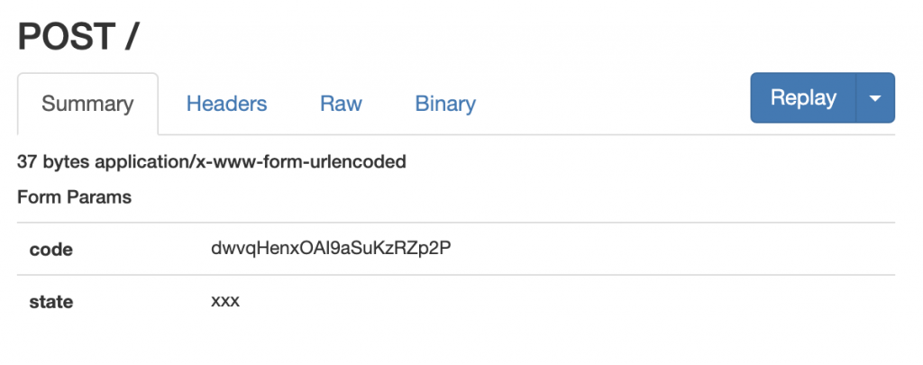Click the divider line above the code row
The height and width of the screenshot is (365, 923).
(x=456, y=223)
